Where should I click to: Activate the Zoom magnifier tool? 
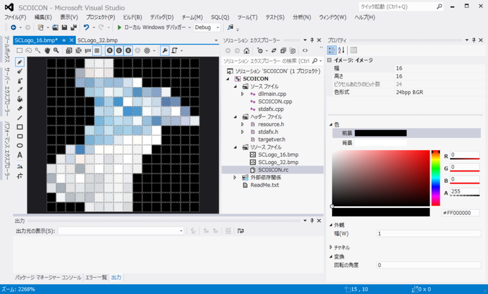click(x=56, y=51)
